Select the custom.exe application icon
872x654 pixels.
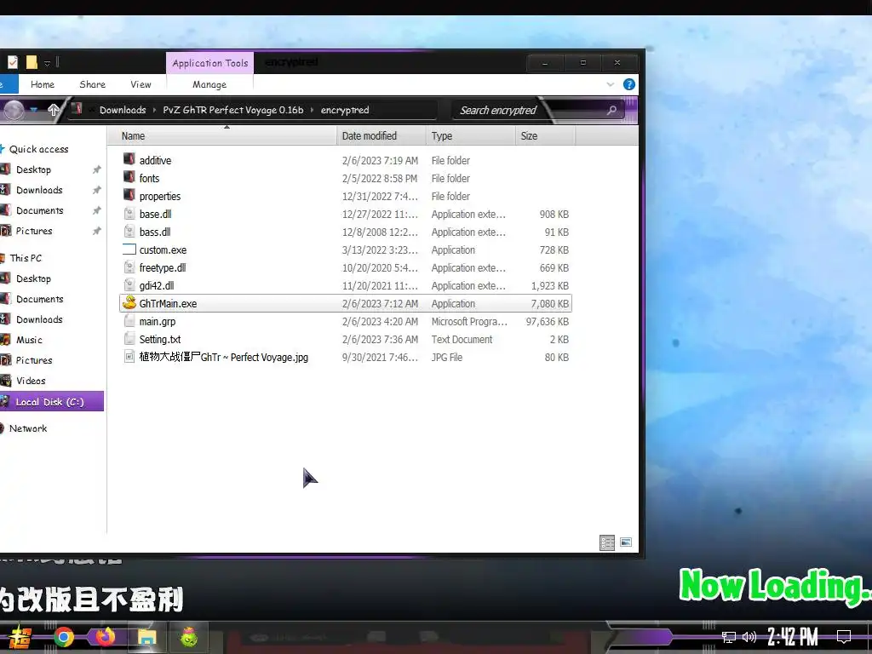129,250
